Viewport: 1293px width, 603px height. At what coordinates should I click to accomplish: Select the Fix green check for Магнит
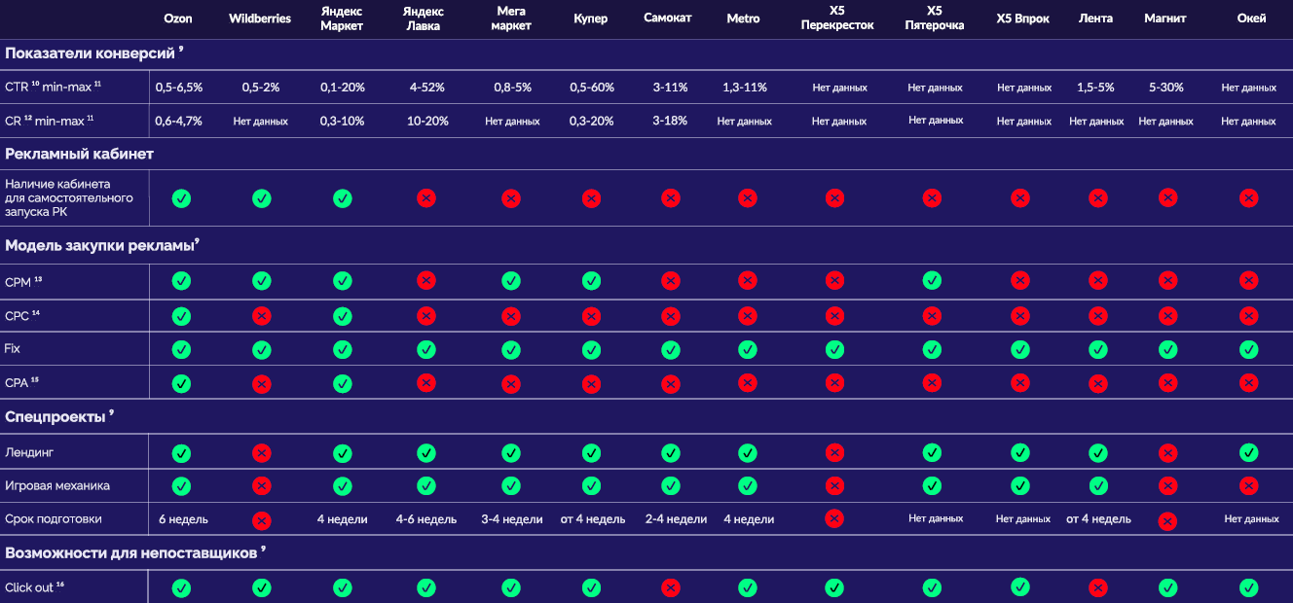coord(1167,349)
